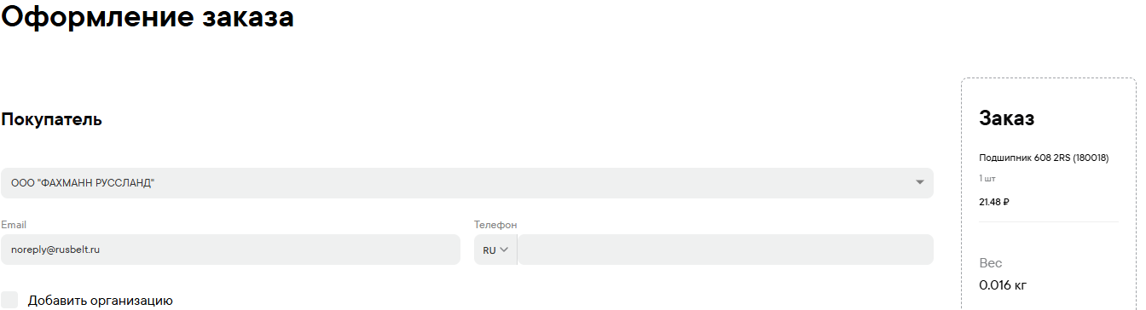
Task: Click the divider line below the price
Action: coord(1049,222)
